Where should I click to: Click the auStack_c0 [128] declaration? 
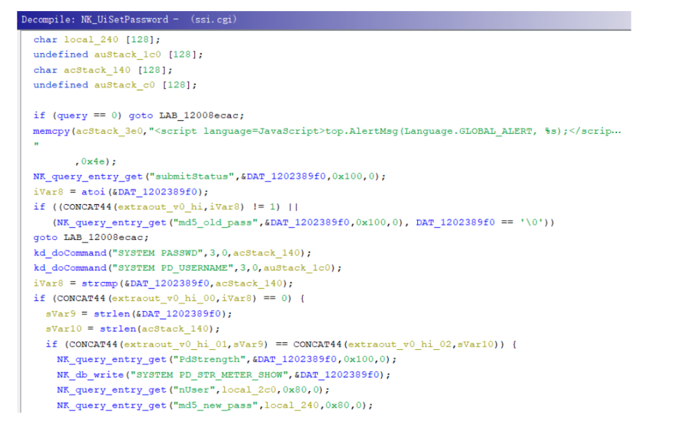coord(115,85)
